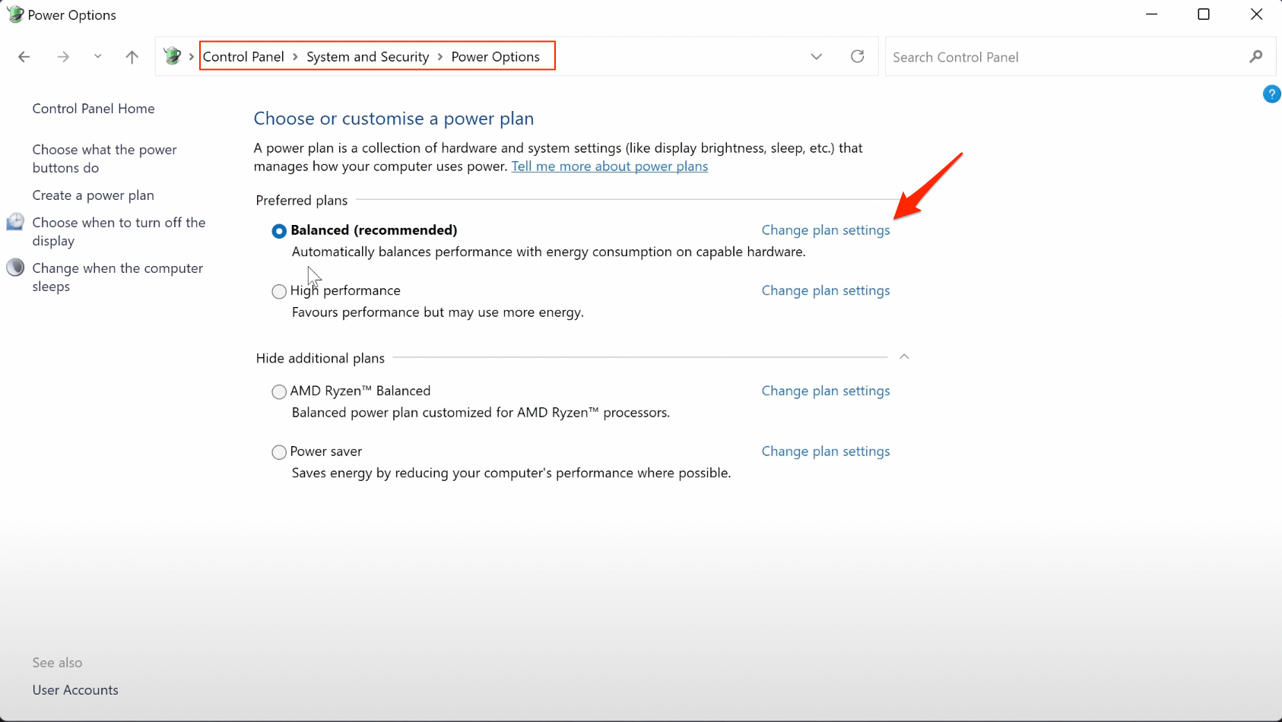1282x722 pixels.
Task: Select the AMD Ryzen Balanced plan
Action: coord(279,391)
